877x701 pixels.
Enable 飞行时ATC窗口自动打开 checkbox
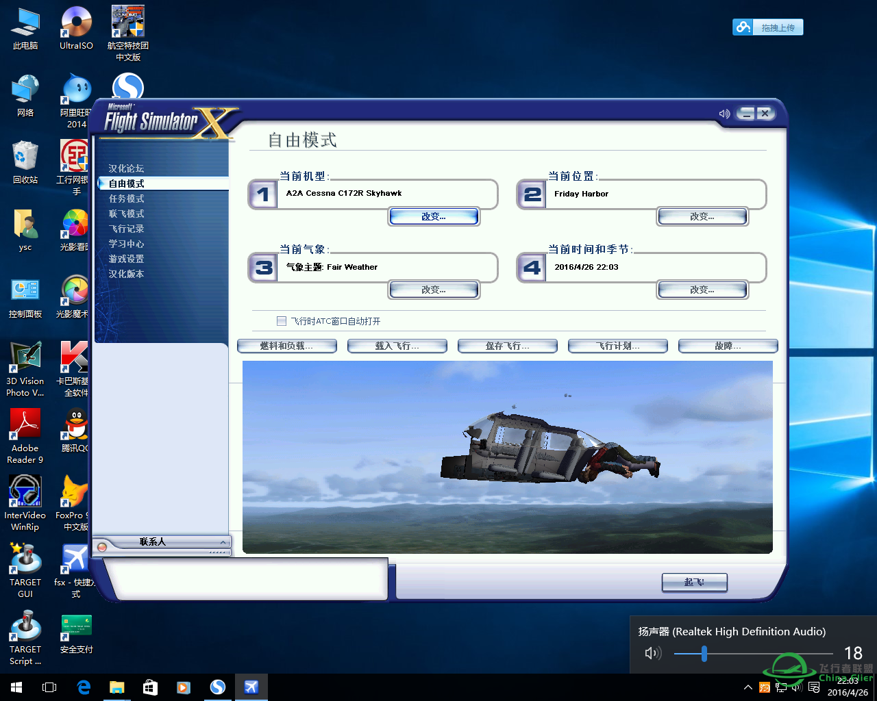281,321
